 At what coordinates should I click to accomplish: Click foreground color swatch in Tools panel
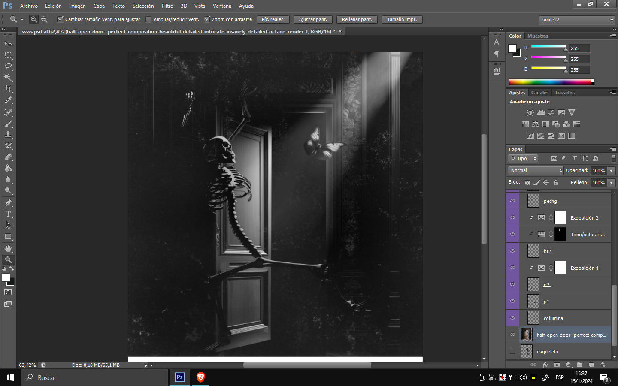click(x=6, y=277)
